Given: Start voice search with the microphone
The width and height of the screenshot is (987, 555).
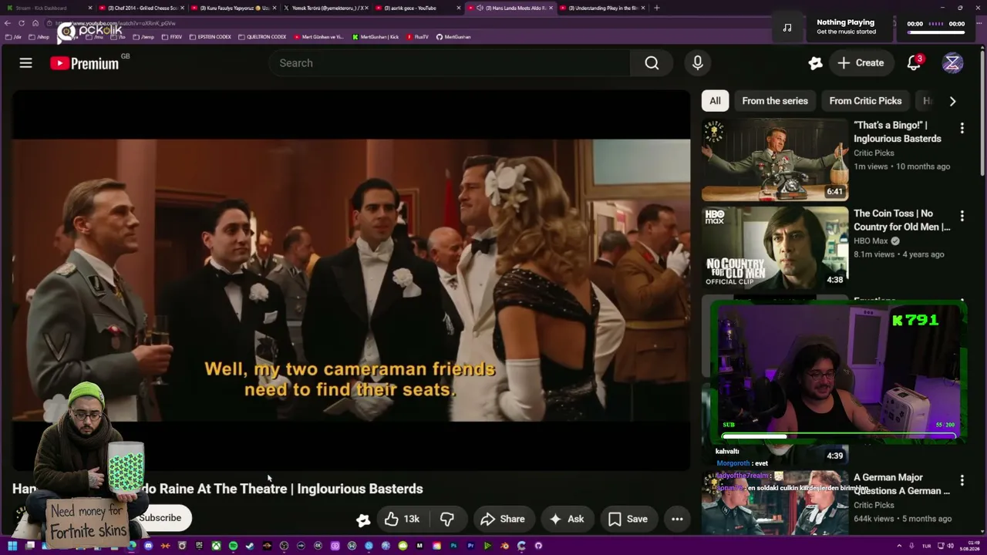Looking at the screenshot, I should [x=698, y=63].
